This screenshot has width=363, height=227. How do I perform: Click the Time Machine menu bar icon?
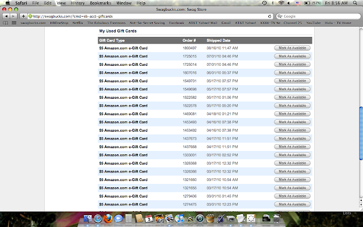click(264, 3)
